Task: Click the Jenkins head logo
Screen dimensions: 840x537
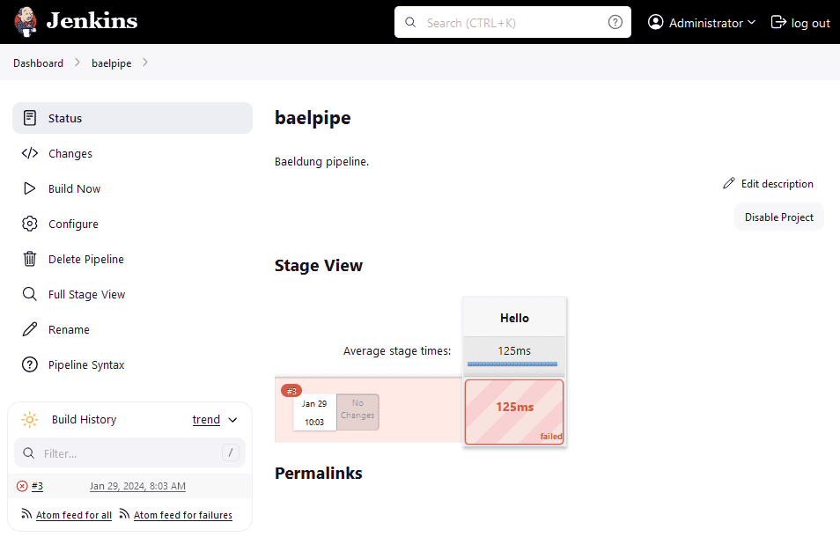Action: click(x=26, y=22)
